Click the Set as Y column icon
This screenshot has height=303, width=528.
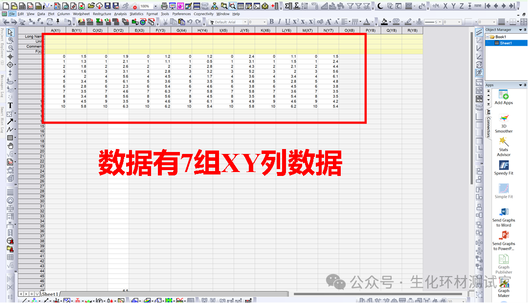tap(453, 6)
